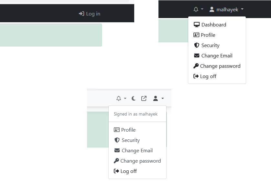Image resolution: width=271 pixels, height=181 pixels.
Task: Toggle dark mode with the moon icon
Action: [134, 98]
